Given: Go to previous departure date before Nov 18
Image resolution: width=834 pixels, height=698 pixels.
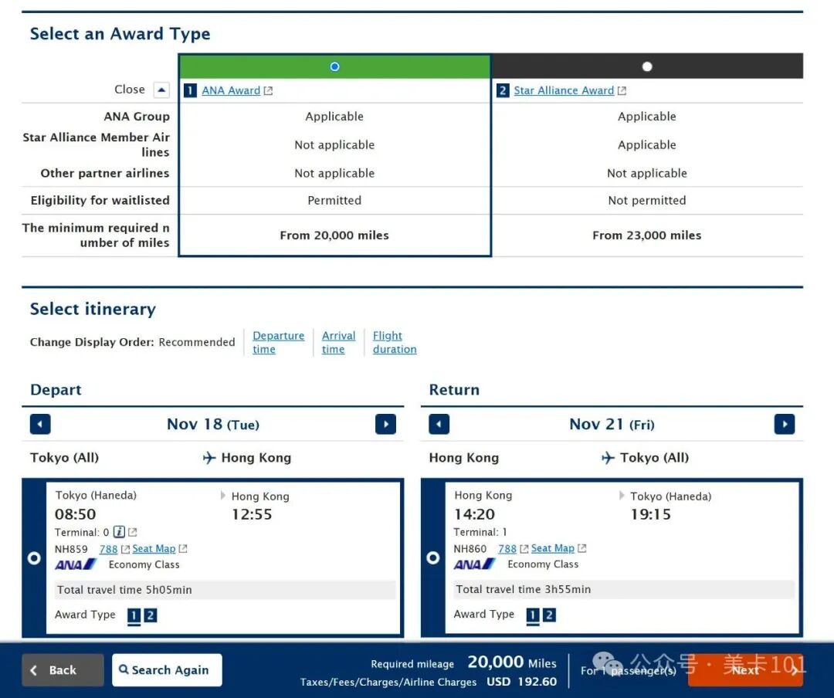Looking at the screenshot, I should (40, 425).
